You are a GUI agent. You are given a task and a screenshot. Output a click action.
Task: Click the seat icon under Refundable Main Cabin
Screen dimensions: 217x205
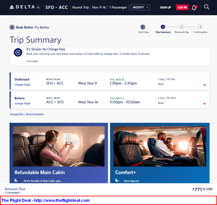pyautogui.click(x=16, y=180)
